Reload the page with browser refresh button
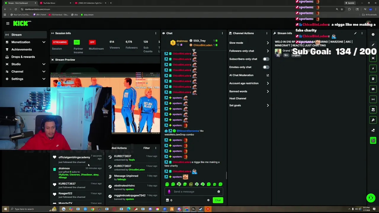379x213 pixels. click(16, 9)
